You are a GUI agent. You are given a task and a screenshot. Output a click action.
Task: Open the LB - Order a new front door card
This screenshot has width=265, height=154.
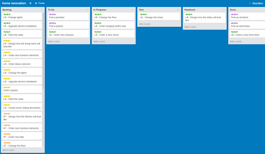coord(247,34)
